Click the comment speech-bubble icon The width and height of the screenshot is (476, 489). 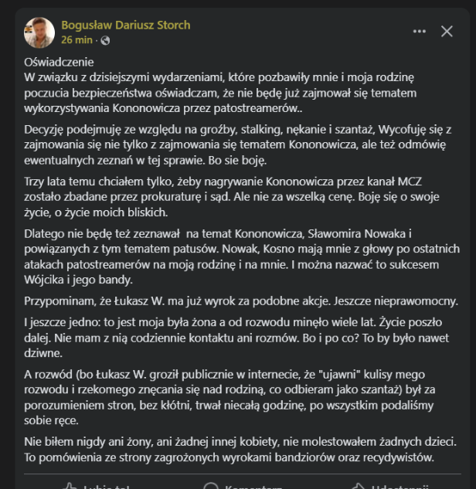tap(210, 486)
